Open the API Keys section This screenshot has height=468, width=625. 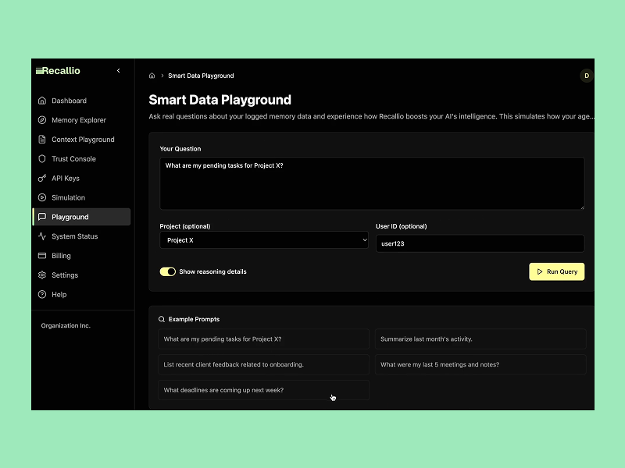pyautogui.click(x=65, y=178)
